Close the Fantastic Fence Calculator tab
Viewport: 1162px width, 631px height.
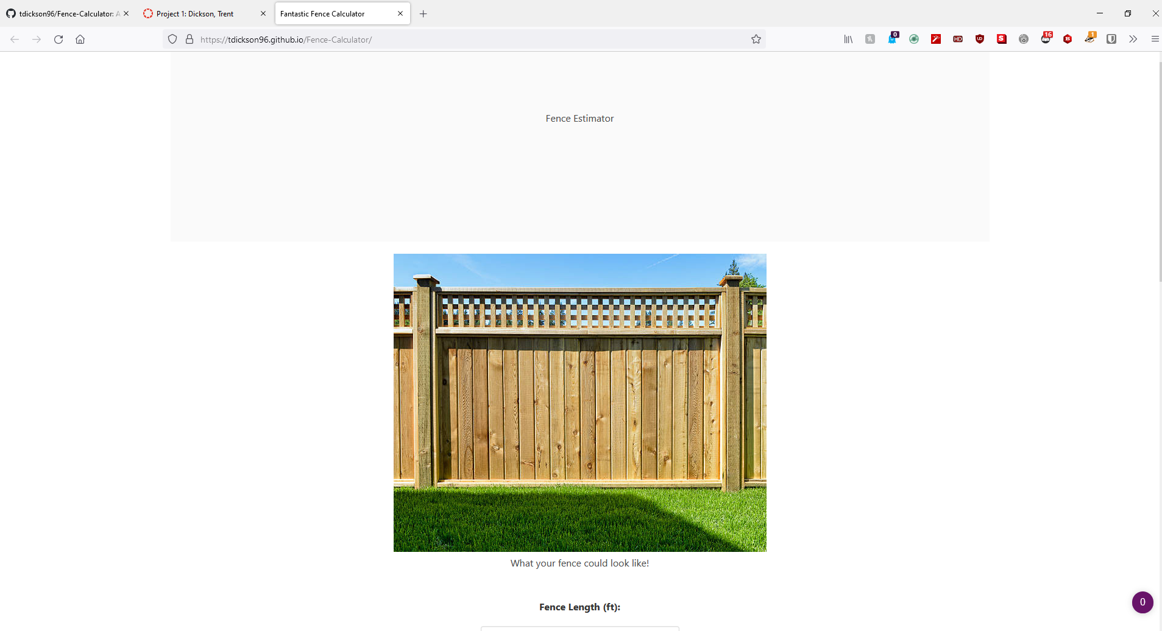(400, 13)
